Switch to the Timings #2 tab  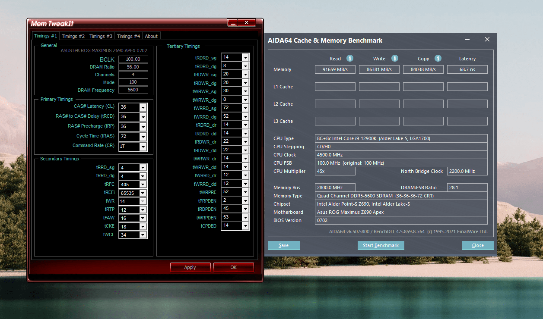click(x=73, y=36)
